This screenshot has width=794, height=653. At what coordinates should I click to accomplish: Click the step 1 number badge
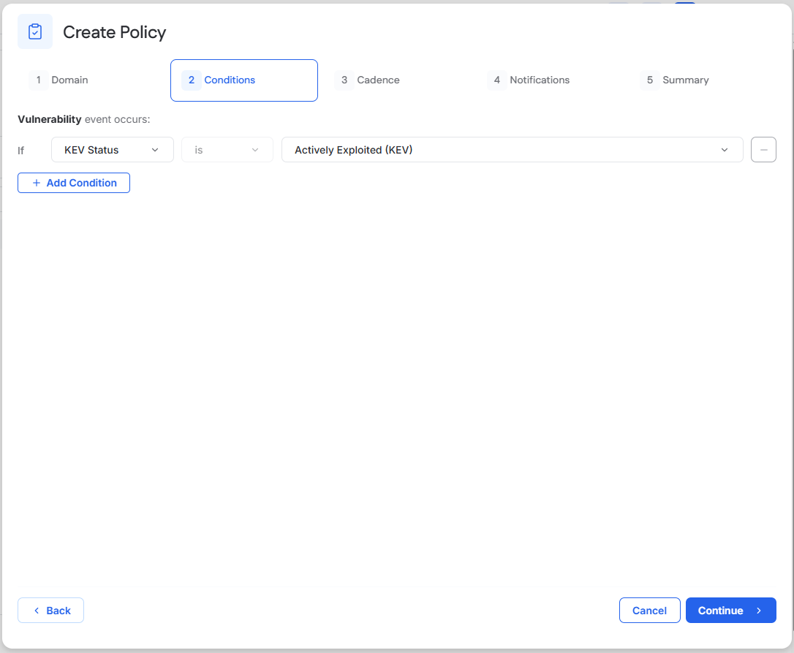pyautogui.click(x=39, y=80)
